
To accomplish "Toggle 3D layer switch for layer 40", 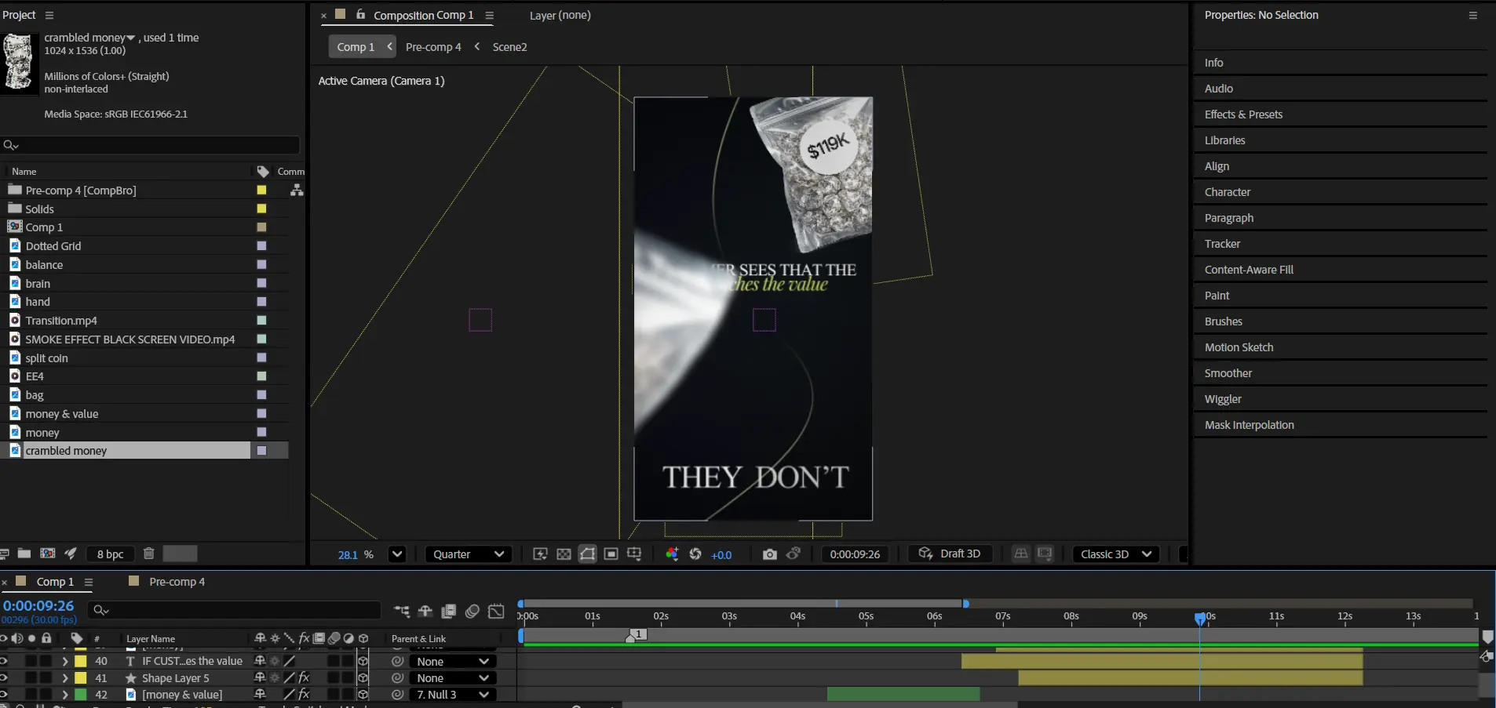I will [x=363, y=662].
